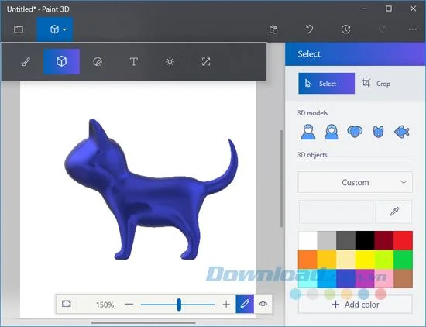The image size is (426, 327).
Task: Click the zoom slider handle
Action: pos(179,305)
